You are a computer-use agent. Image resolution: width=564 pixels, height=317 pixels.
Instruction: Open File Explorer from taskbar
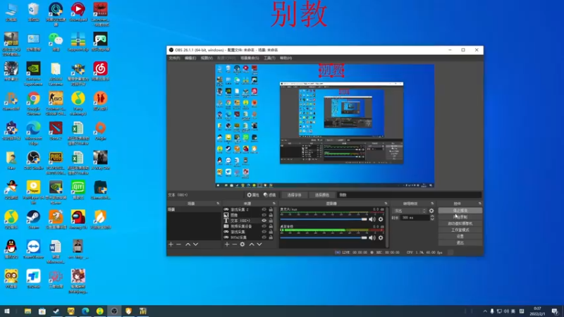(x=27, y=311)
